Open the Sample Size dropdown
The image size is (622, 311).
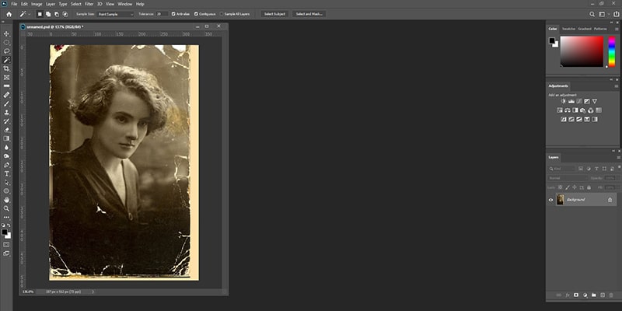[115, 14]
